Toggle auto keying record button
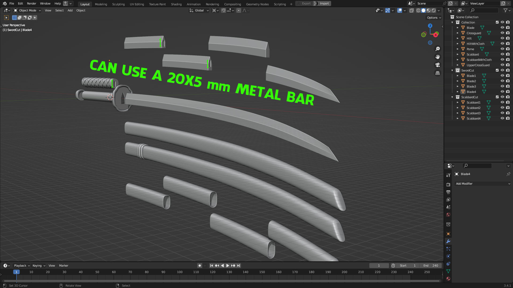Screen dimensions: 513x288 [199, 266]
